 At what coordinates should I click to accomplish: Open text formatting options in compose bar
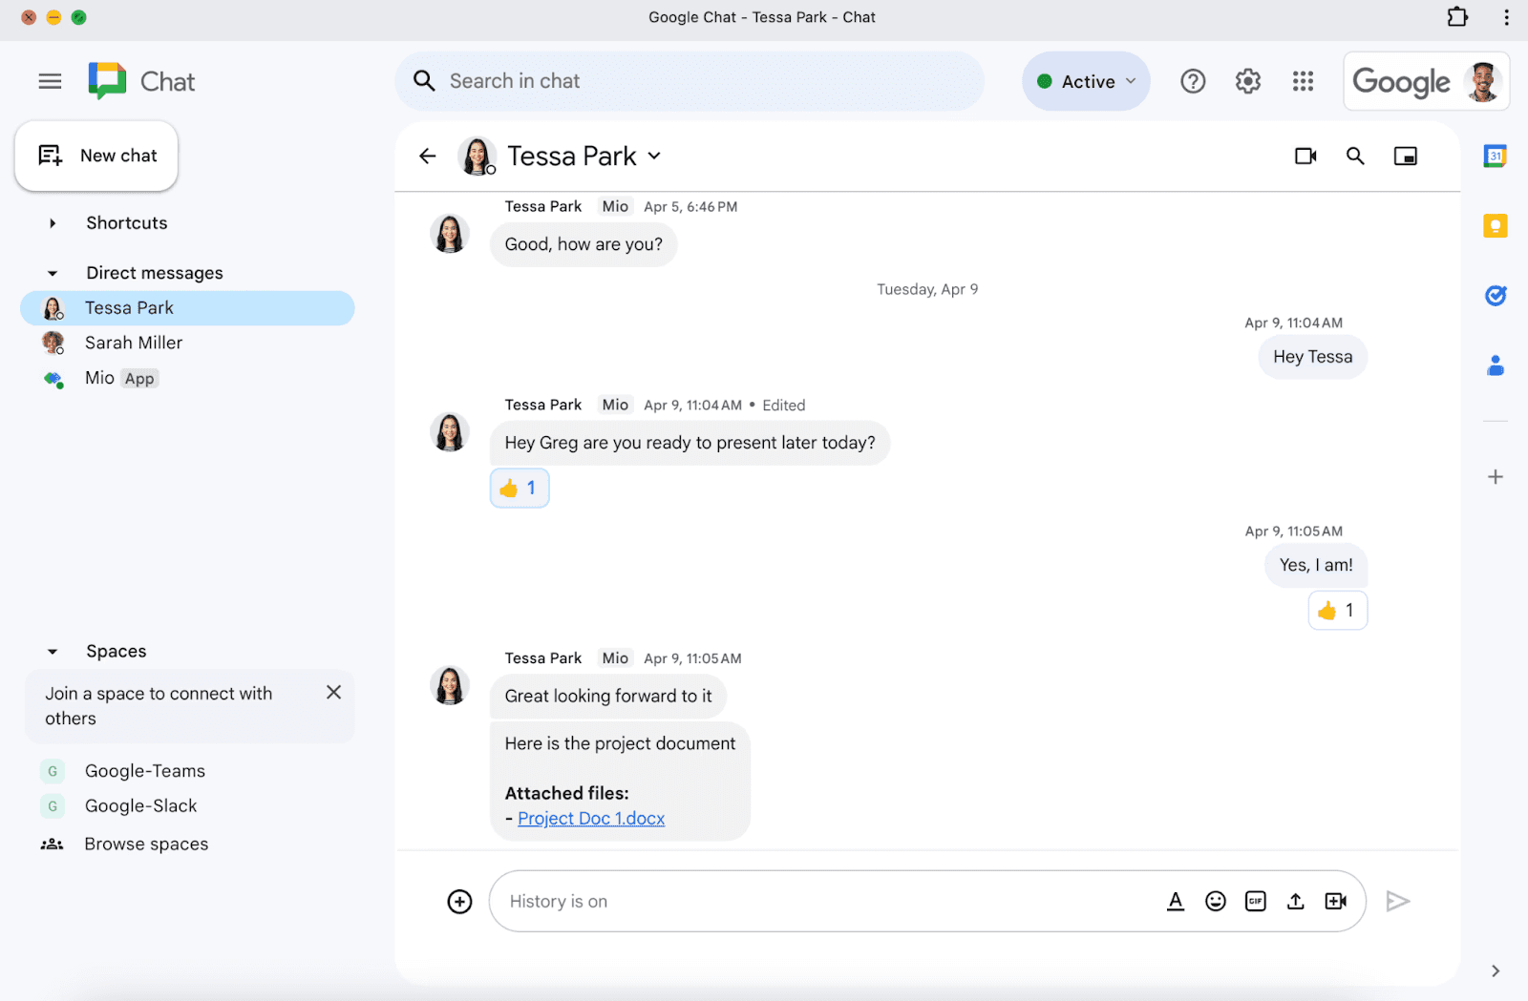1175,901
